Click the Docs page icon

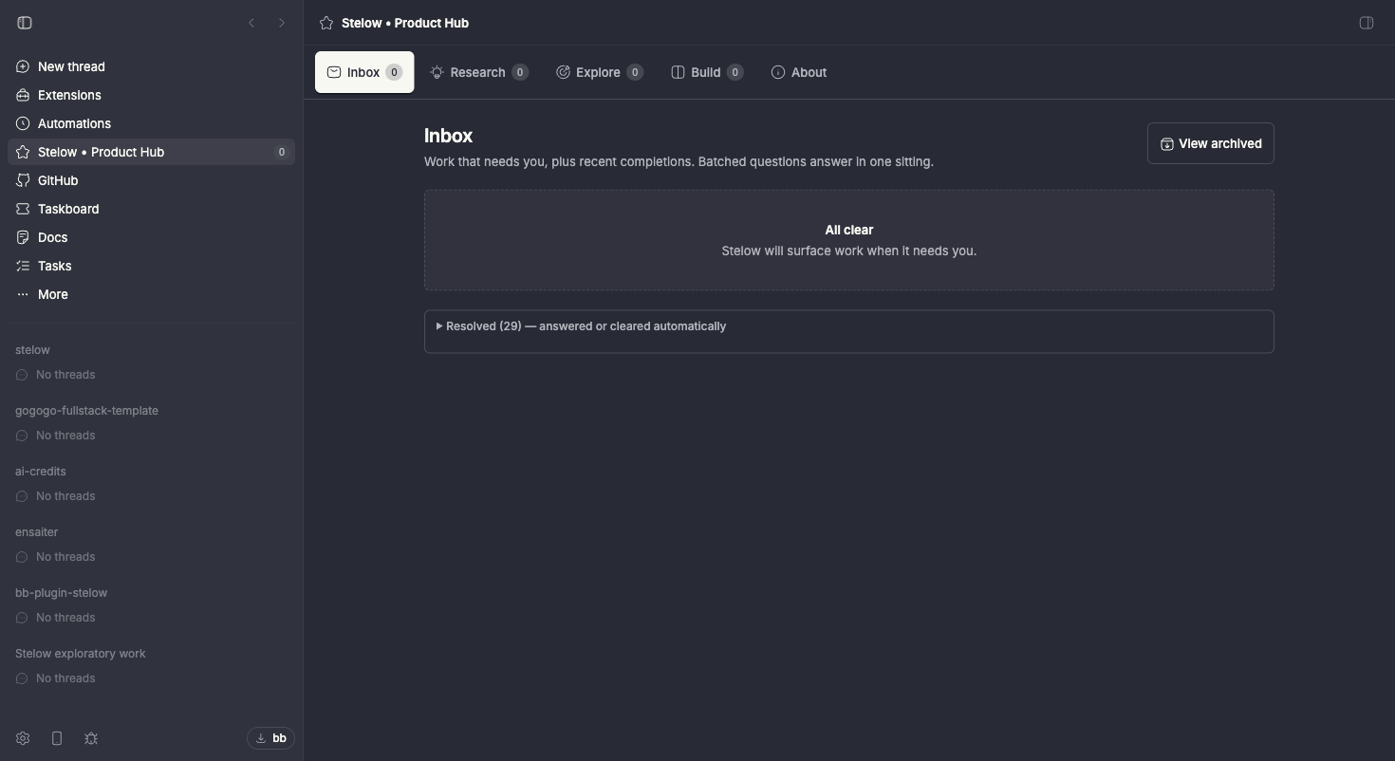23,237
